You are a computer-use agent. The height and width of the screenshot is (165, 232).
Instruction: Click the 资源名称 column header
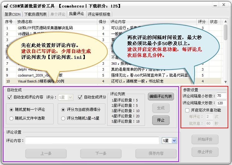tap(57, 22)
